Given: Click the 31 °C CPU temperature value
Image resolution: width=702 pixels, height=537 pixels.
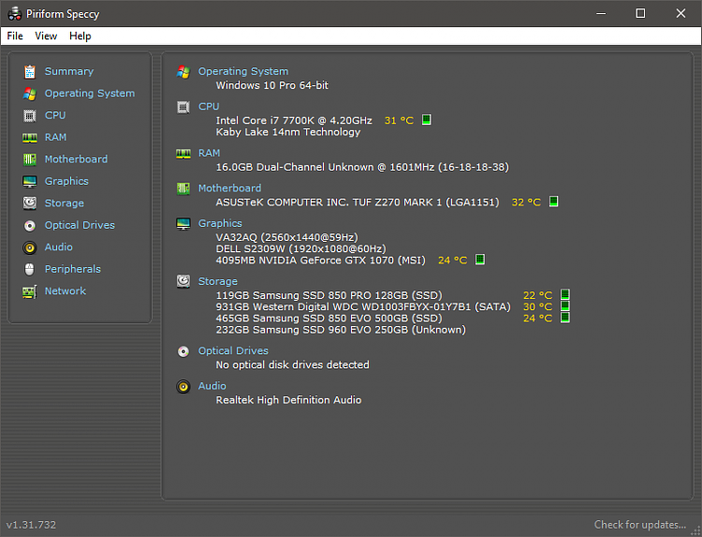Looking at the screenshot, I should pos(399,120).
